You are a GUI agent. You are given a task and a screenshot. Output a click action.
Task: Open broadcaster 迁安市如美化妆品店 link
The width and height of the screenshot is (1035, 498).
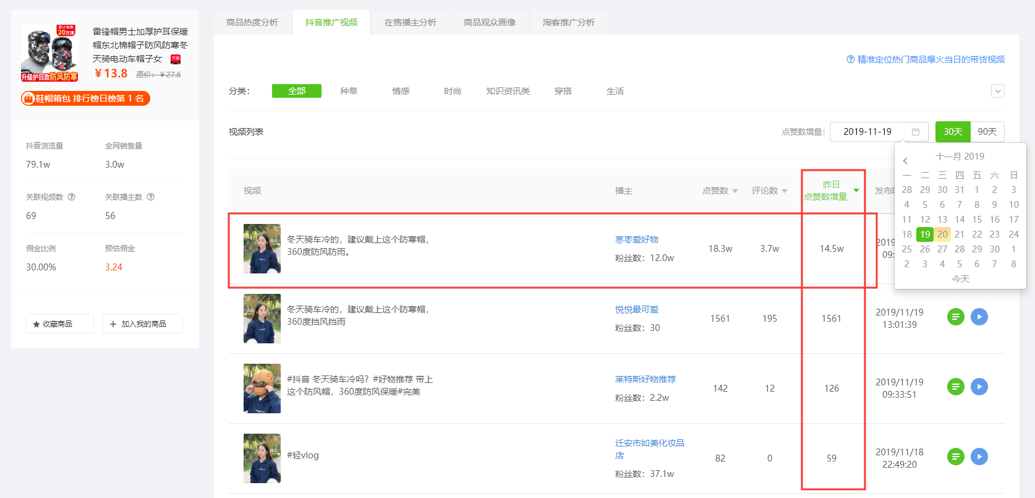[x=650, y=449]
